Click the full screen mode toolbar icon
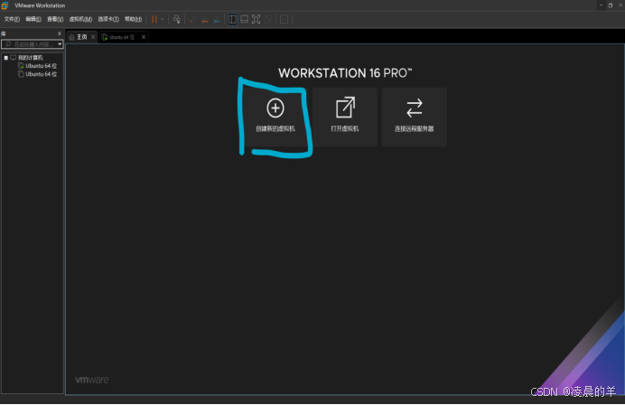The image size is (625, 405). (256, 19)
